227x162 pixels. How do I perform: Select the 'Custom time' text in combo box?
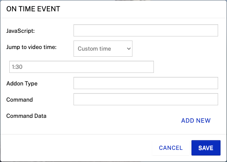(x=94, y=49)
